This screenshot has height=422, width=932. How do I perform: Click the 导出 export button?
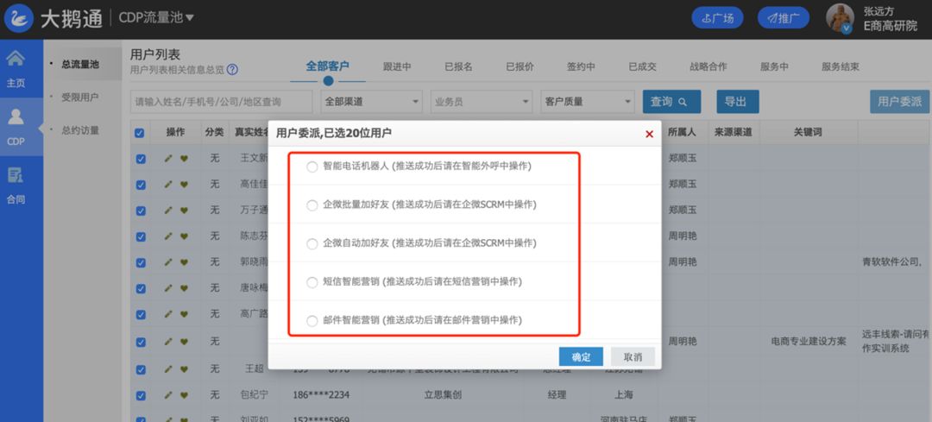[x=738, y=102]
